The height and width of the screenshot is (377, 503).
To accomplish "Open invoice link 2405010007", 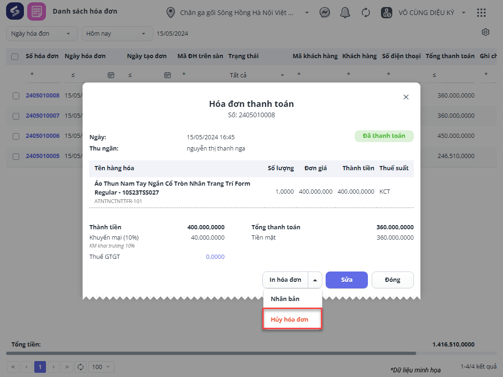I will (x=43, y=116).
